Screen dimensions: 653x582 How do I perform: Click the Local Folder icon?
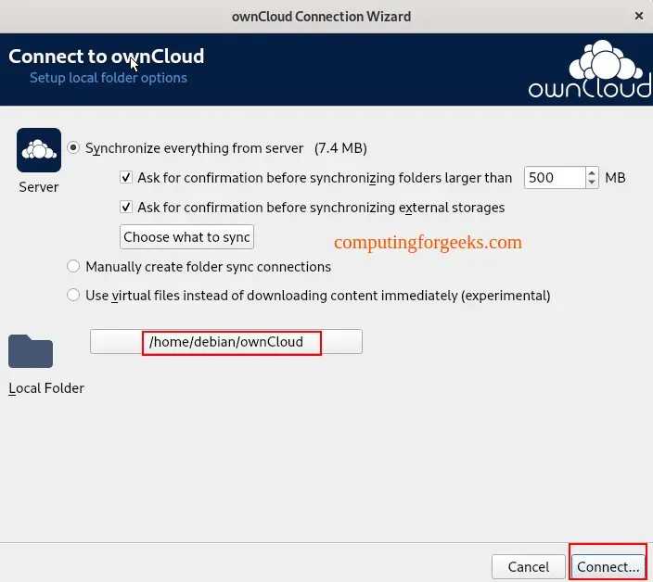[x=31, y=351]
